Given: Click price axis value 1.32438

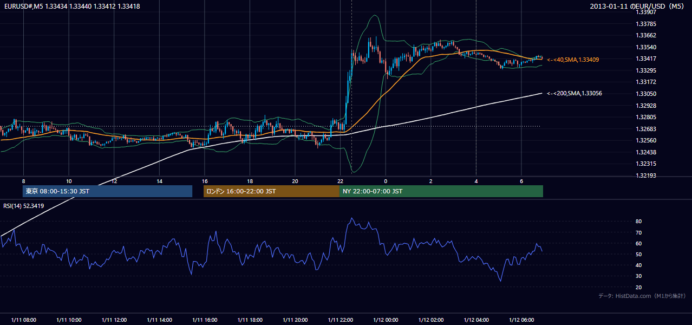Looking at the screenshot, I should (646, 152).
